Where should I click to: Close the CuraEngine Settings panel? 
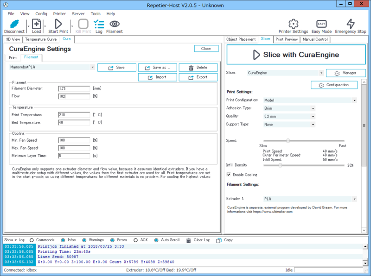tap(206, 49)
